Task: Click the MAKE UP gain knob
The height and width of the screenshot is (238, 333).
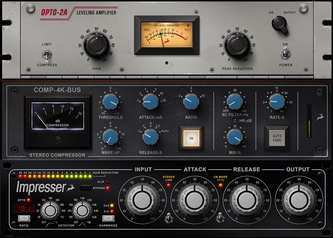Action: coord(110,137)
